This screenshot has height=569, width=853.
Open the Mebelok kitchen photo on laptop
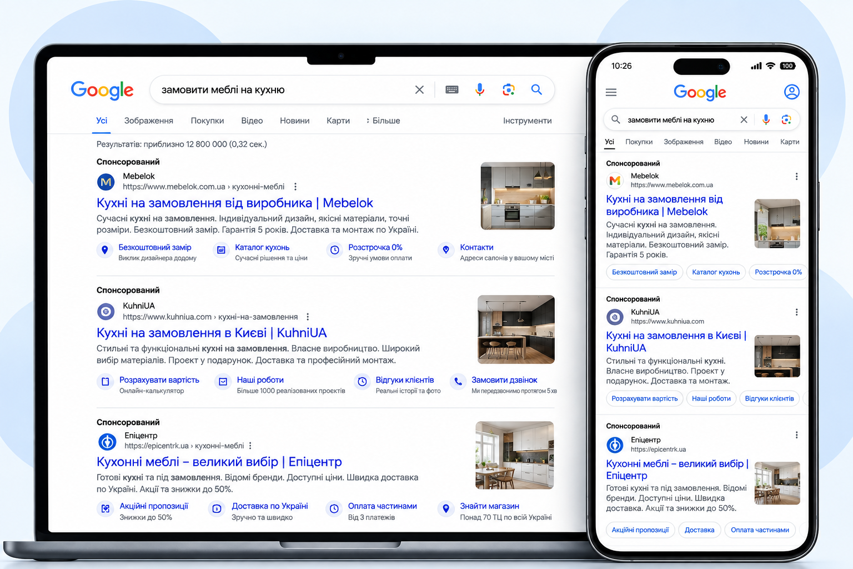click(x=518, y=196)
